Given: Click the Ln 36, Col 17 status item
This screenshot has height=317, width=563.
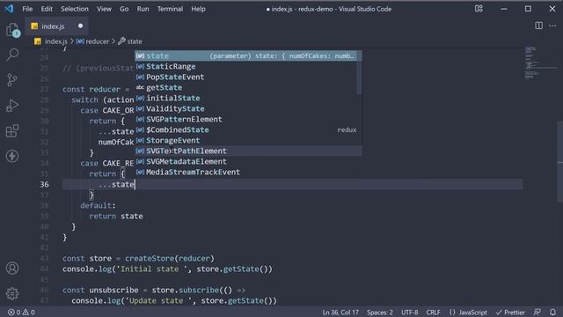Looking at the screenshot, I should coord(340,312).
